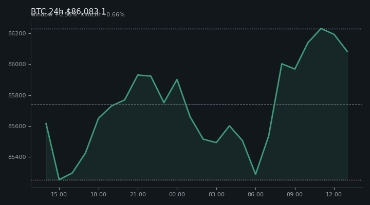Click the y-axis label 85600
The height and width of the screenshot is (205, 370).
pyautogui.click(x=17, y=127)
